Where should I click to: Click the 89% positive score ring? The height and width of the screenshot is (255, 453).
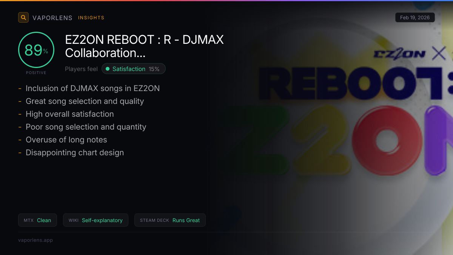[36, 50]
